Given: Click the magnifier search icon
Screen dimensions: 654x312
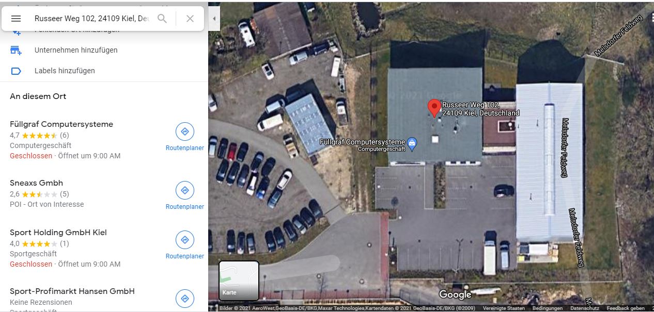Looking at the screenshot, I should pyautogui.click(x=162, y=19).
